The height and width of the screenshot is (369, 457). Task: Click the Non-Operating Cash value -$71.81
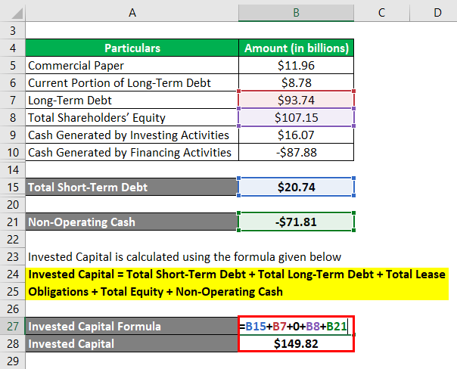(x=296, y=222)
